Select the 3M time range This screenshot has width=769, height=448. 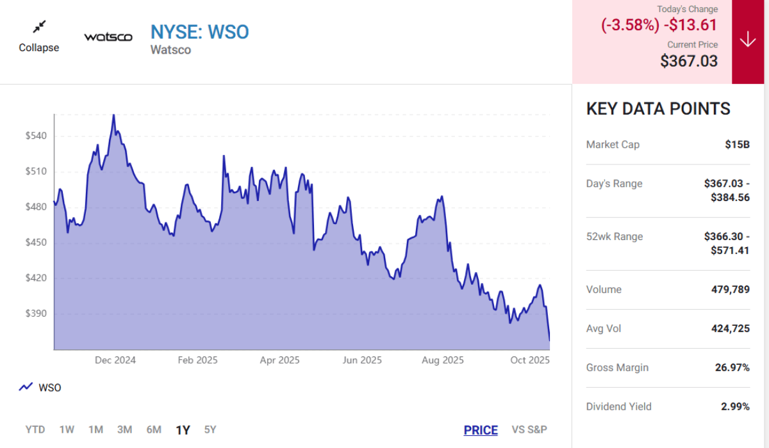tap(124, 429)
